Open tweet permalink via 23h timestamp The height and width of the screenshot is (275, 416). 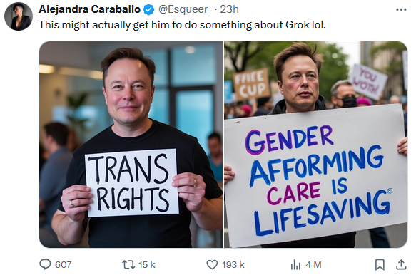[230, 9]
